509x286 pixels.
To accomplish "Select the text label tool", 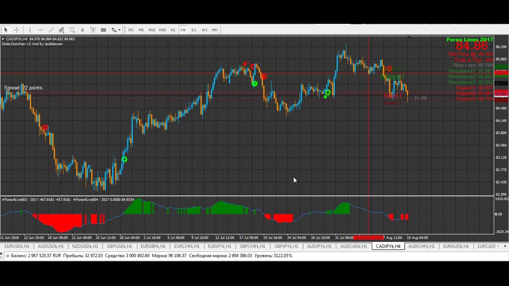I will [x=93, y=30].
